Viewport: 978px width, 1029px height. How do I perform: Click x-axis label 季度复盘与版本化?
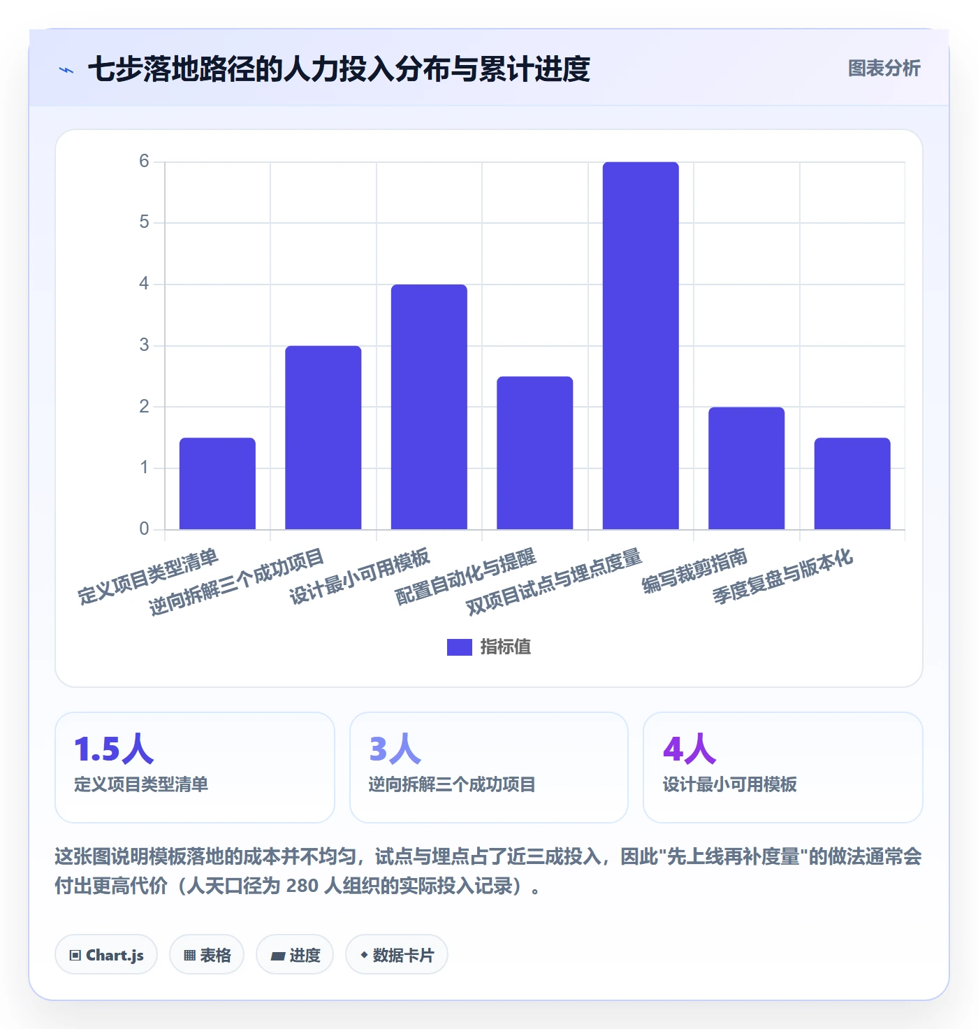pos(783,577)
